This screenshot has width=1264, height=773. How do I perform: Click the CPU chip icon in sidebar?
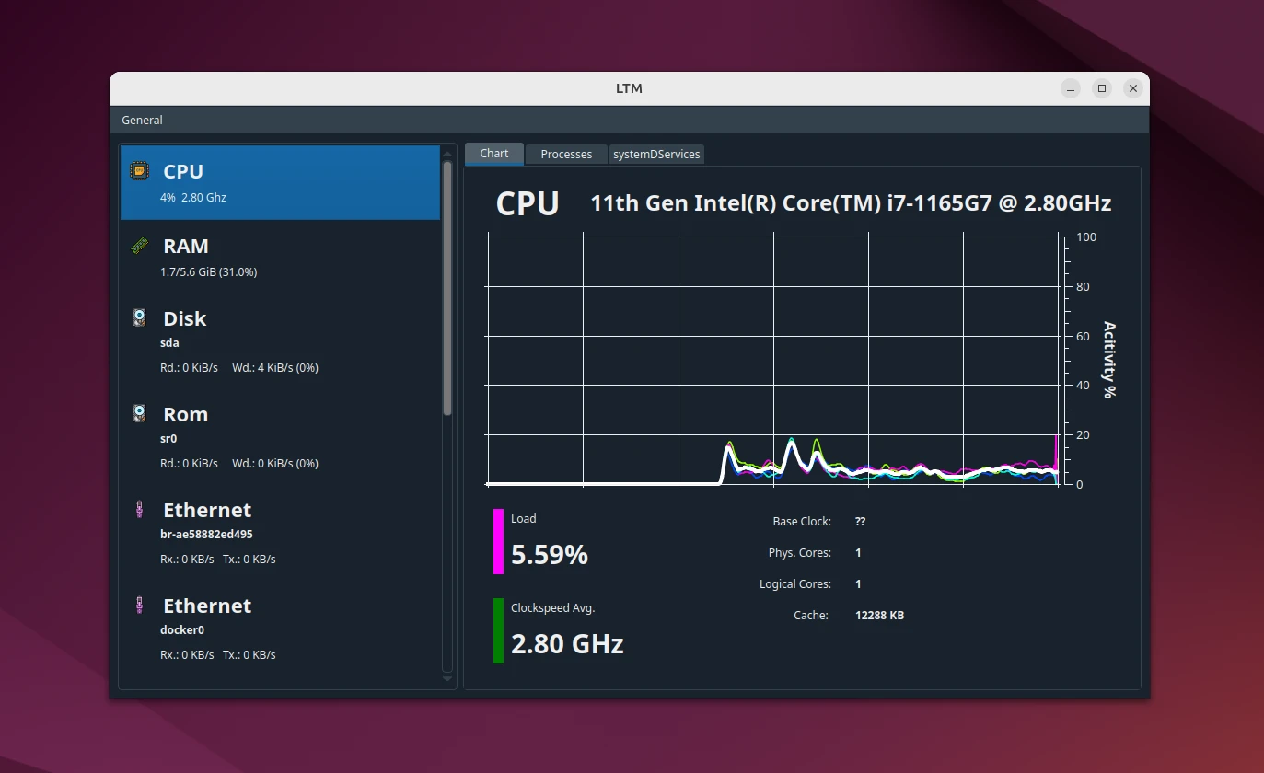[139, 171]
